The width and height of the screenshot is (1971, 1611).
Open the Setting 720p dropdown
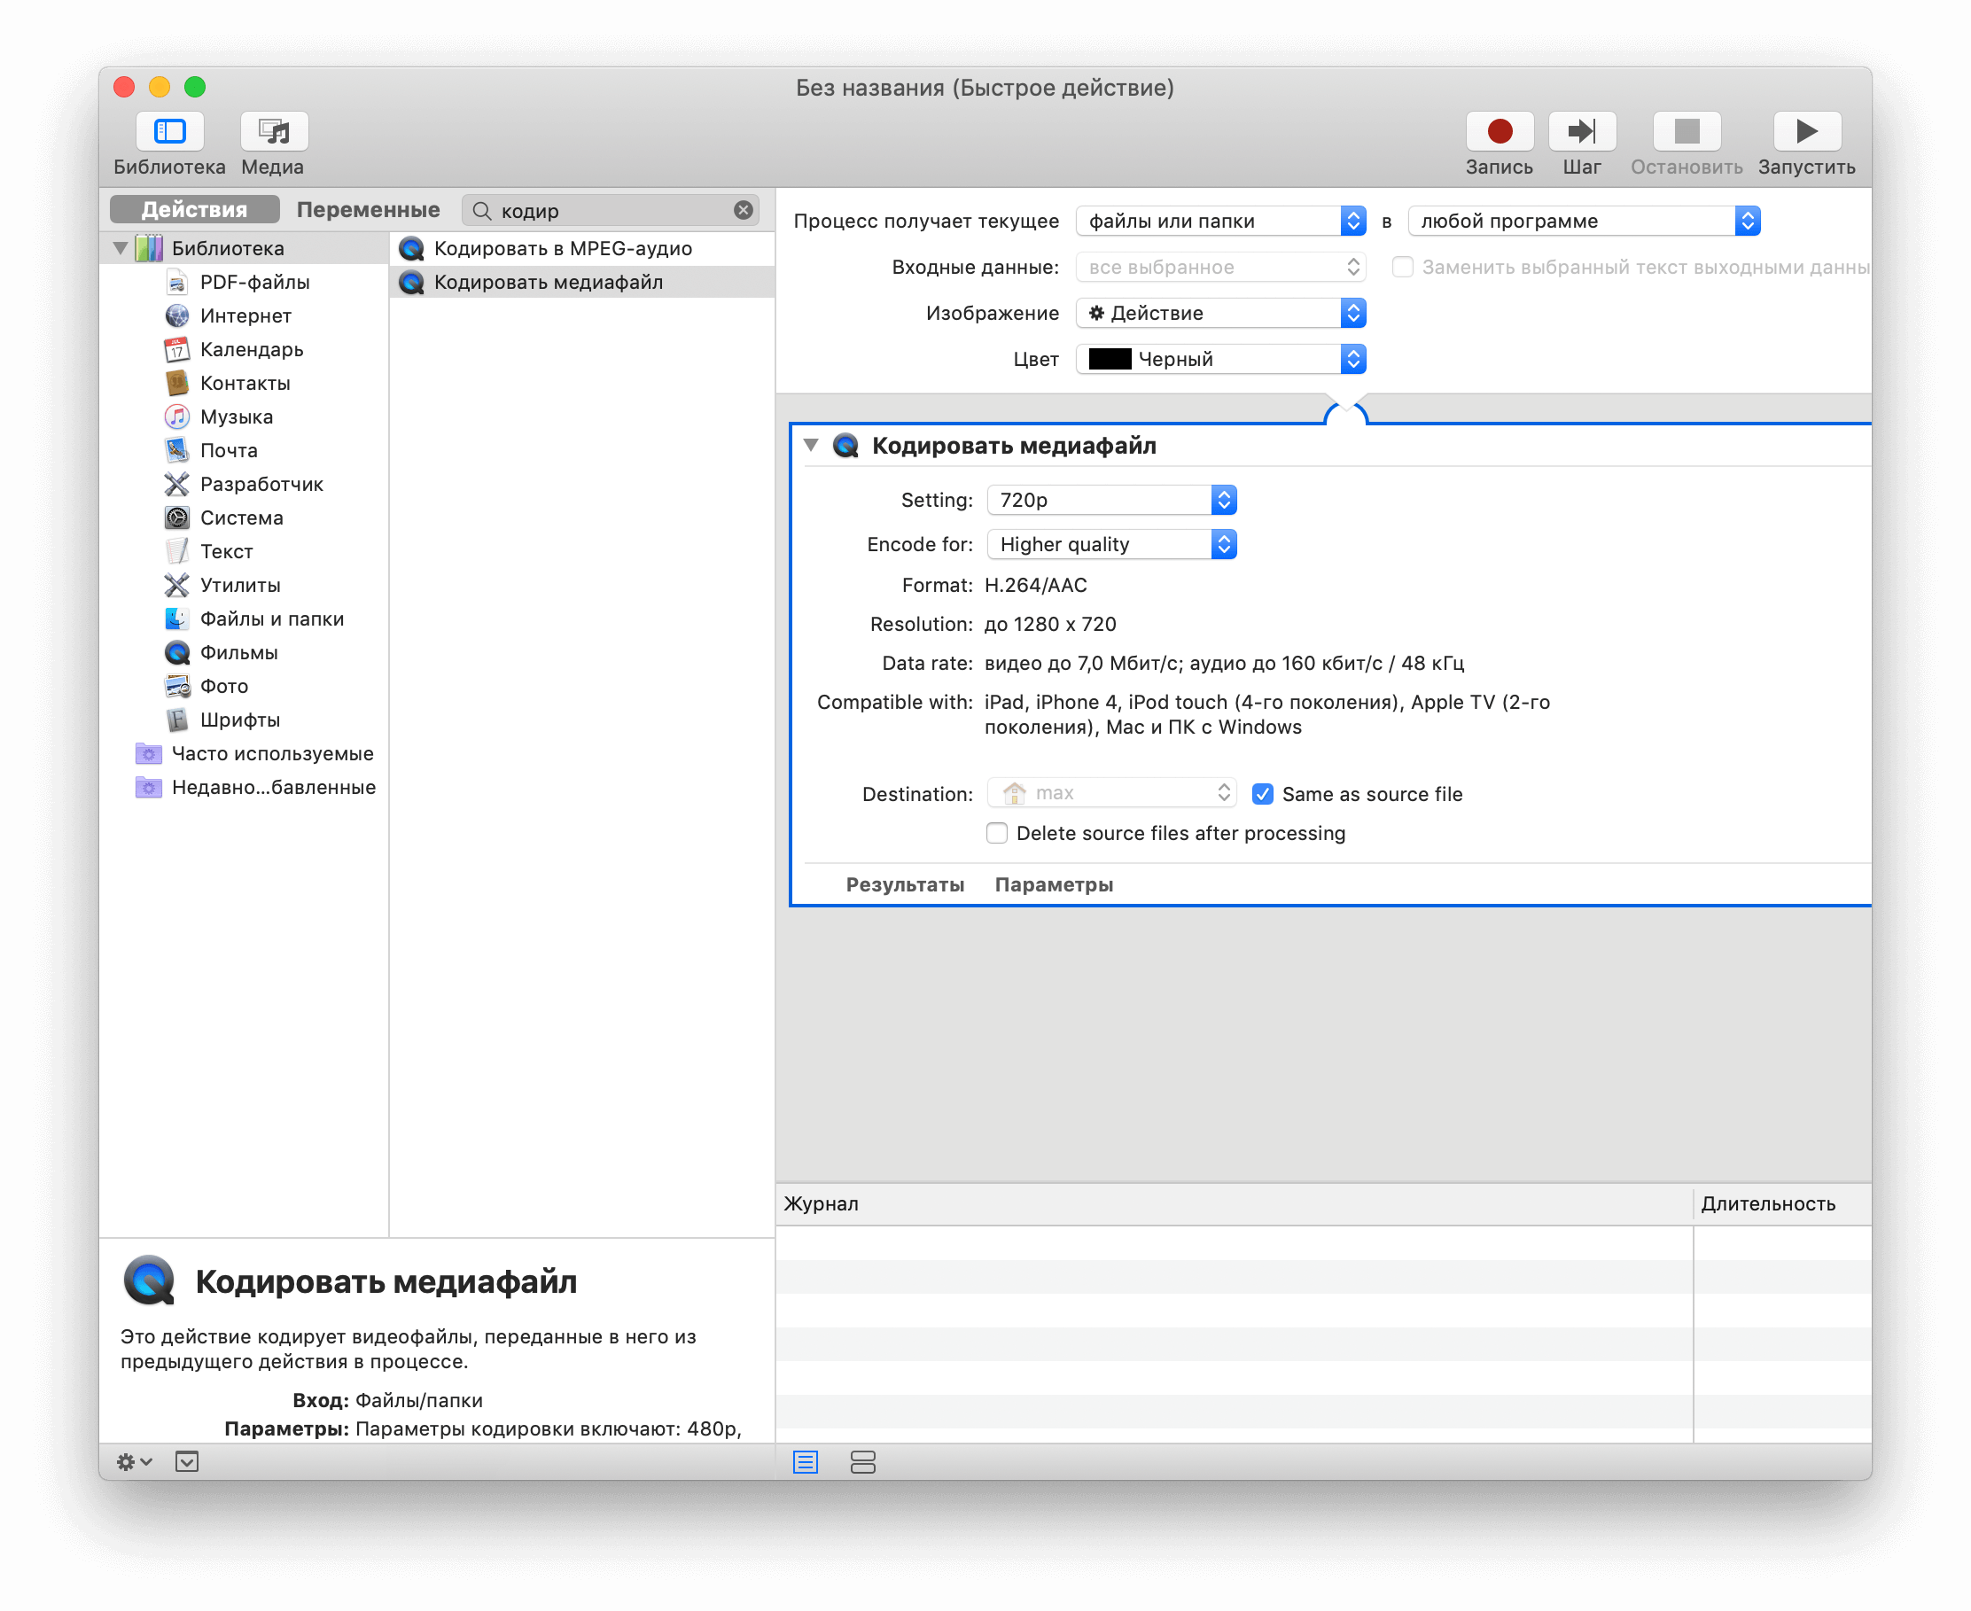pos(1110,500)
